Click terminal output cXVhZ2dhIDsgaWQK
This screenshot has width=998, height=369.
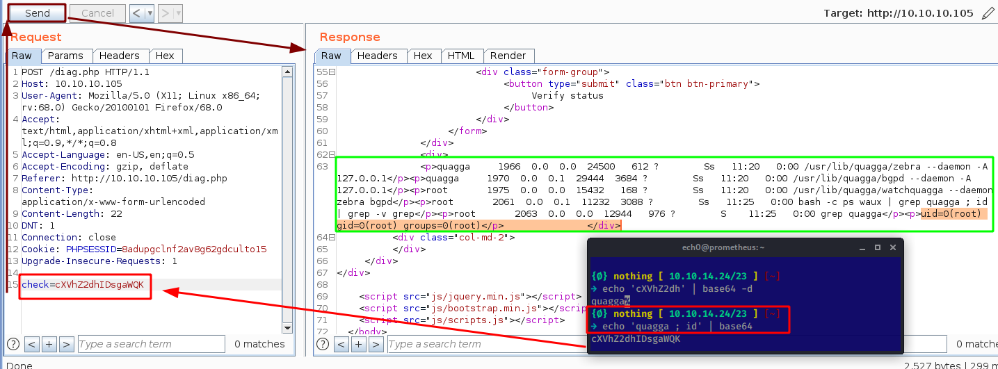636,339
